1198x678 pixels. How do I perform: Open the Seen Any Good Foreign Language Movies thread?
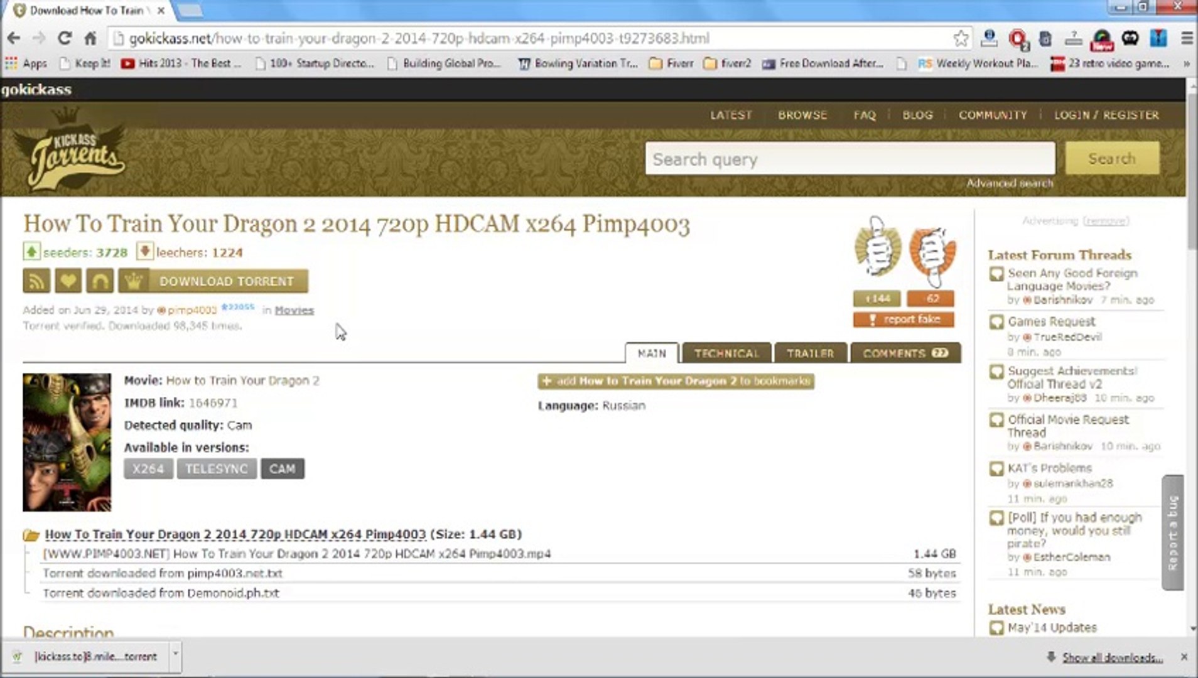[x=1072, y=279]
